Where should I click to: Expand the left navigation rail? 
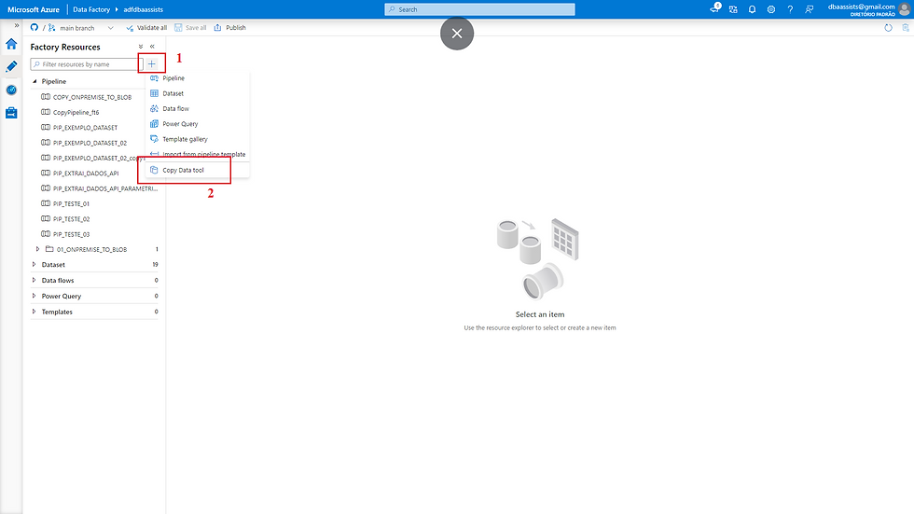tap(17, 25)
